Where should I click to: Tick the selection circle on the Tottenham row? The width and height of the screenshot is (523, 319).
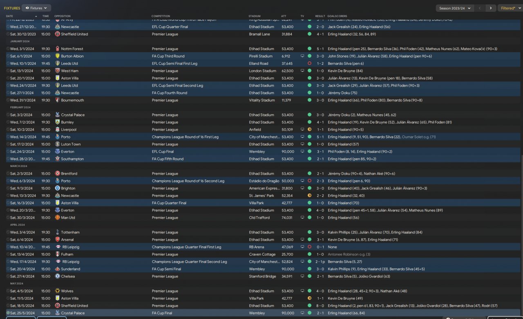coord(8,233)
